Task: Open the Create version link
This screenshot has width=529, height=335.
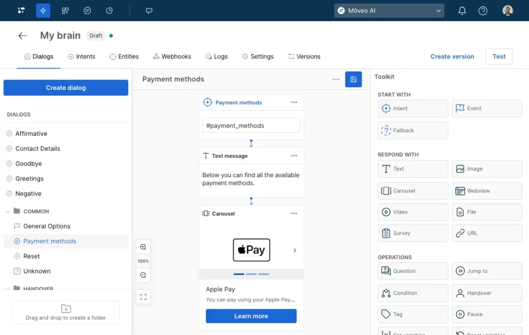Action: coord(452,56)
